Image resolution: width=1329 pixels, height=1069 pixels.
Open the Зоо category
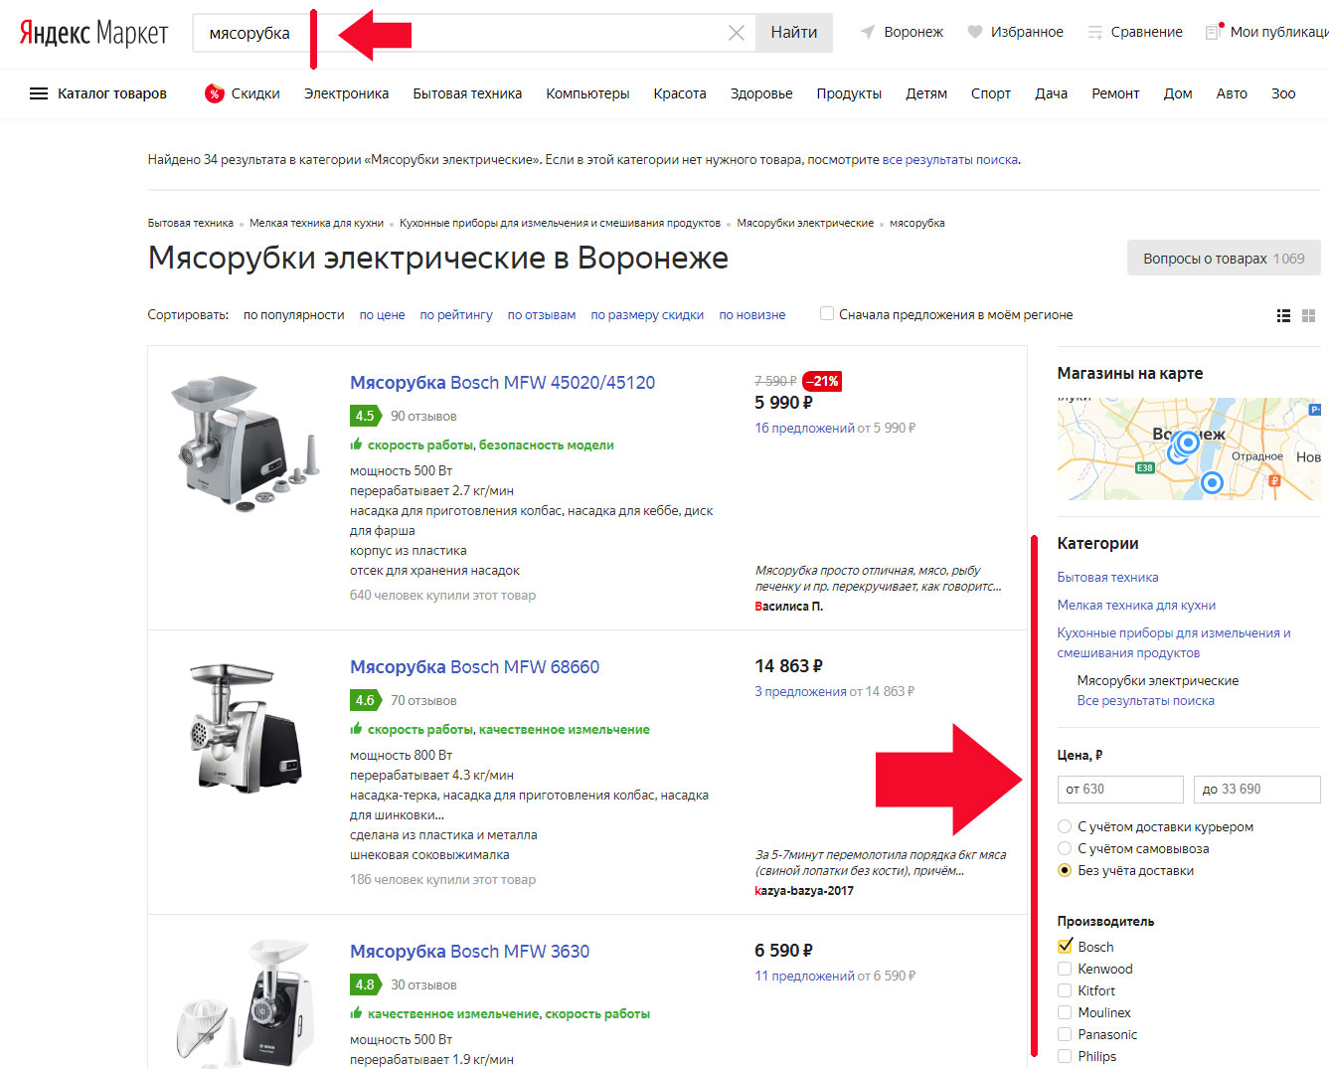[x=1283, y=93]
